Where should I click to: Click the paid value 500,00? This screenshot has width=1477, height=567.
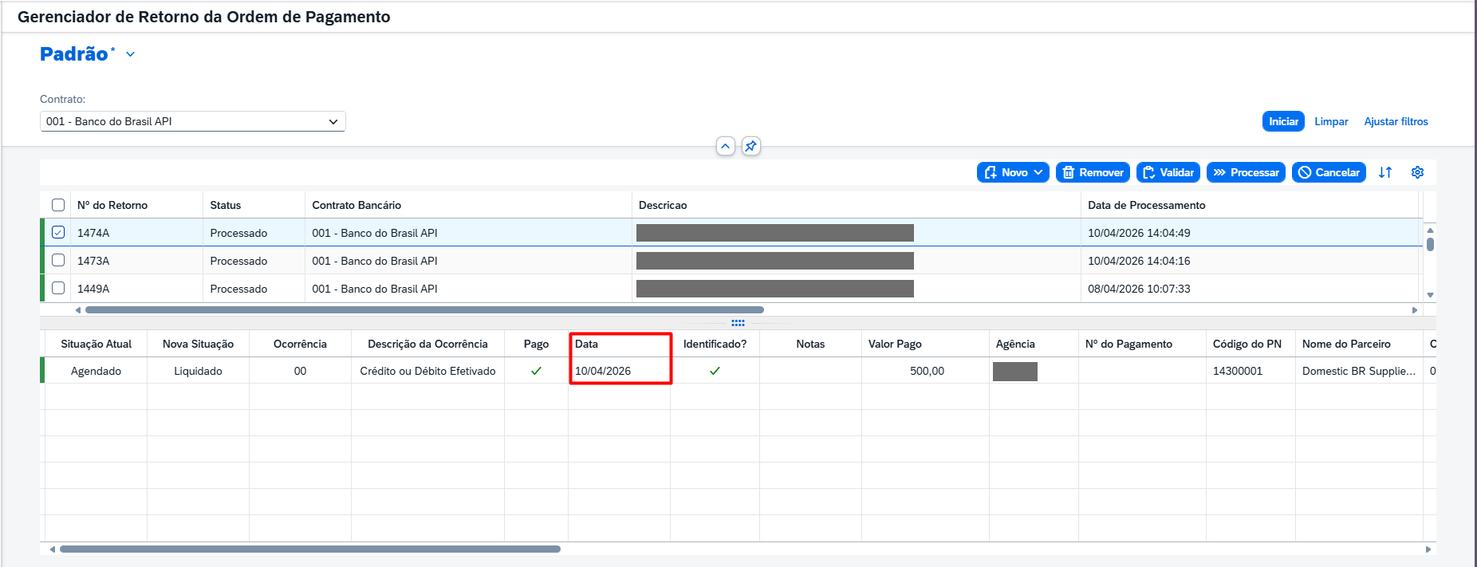927,371
